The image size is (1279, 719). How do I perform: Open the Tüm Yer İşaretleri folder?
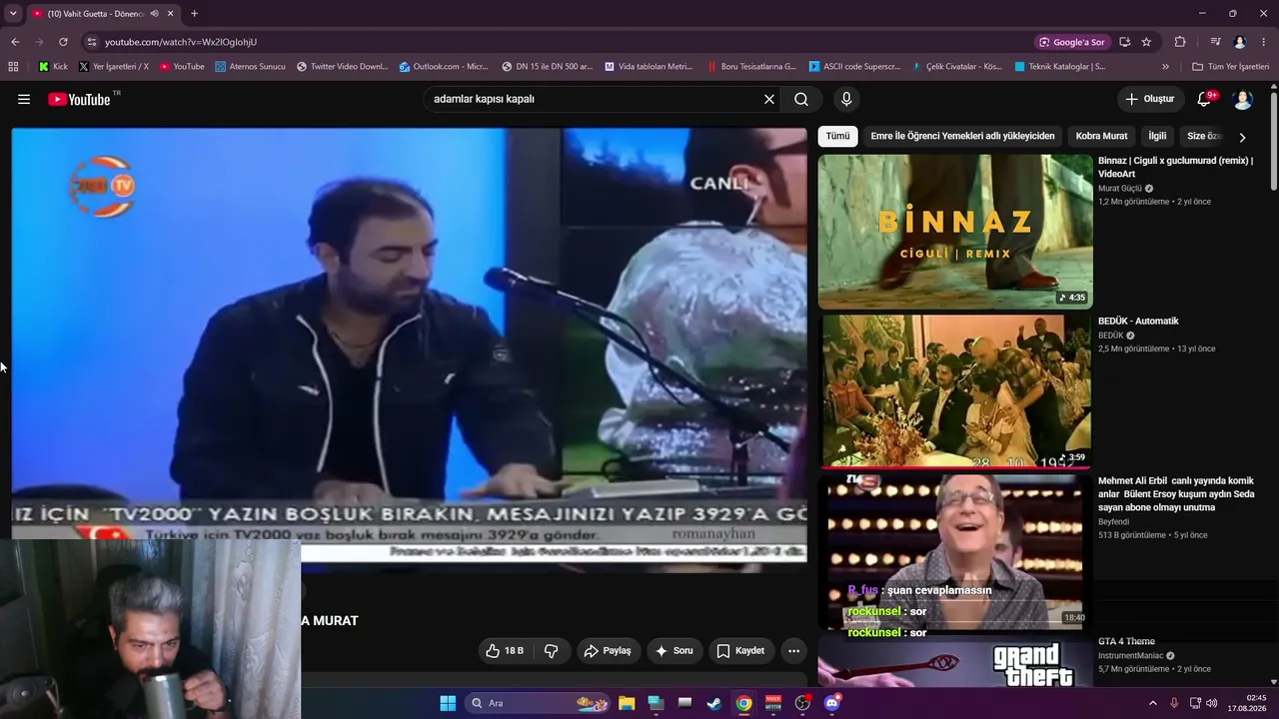1230,67
